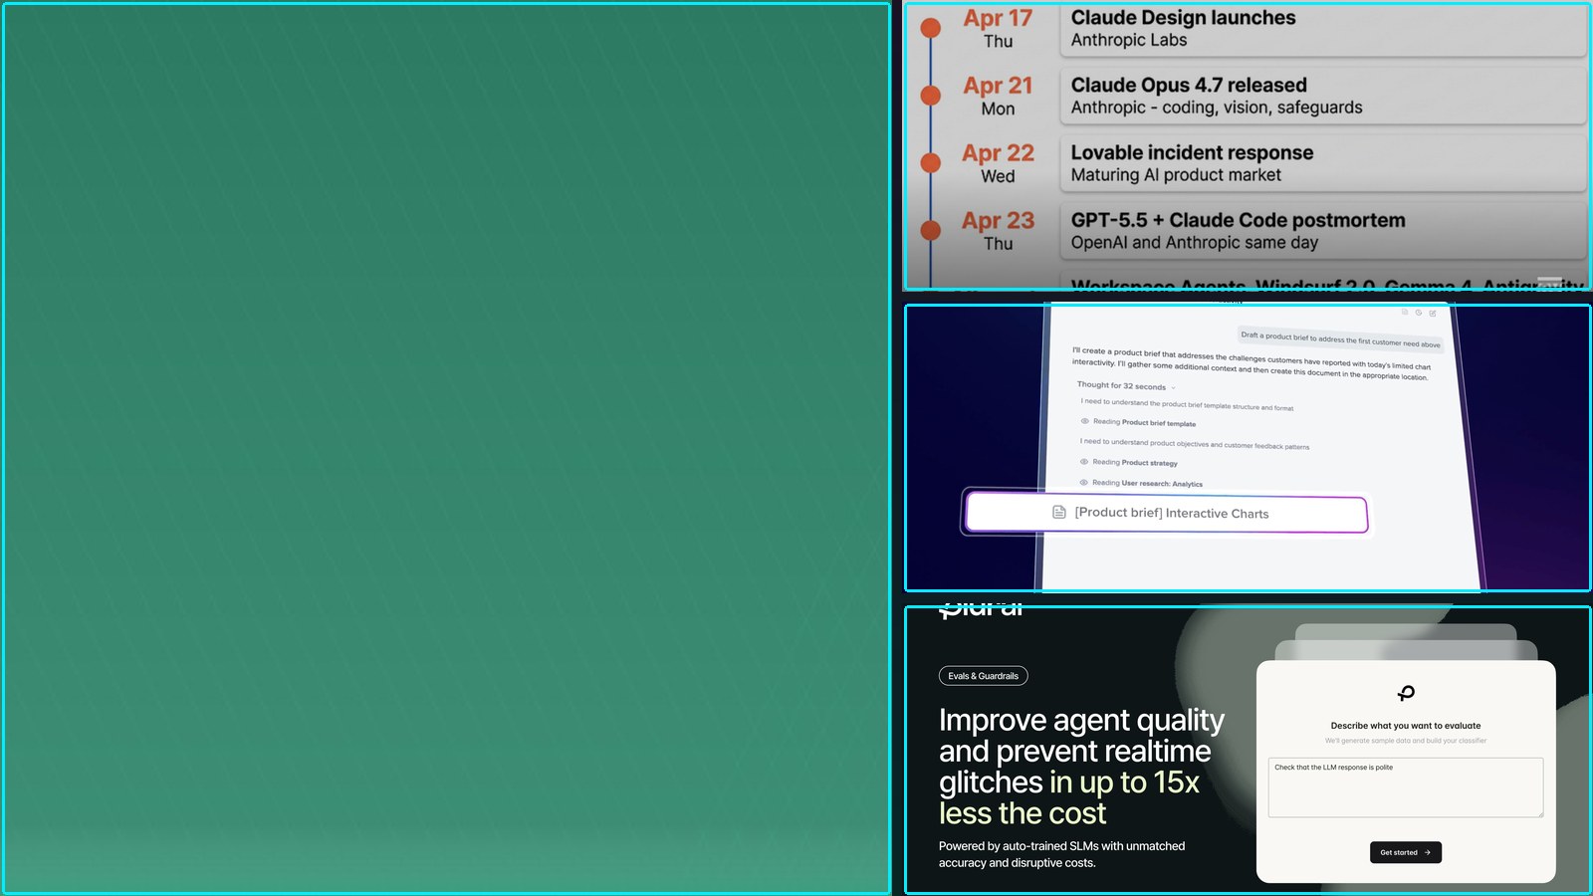Click 'I need to understand the product brief template' line
The width and height of the screenshot is (1593, 896).
click(1187, 404)
